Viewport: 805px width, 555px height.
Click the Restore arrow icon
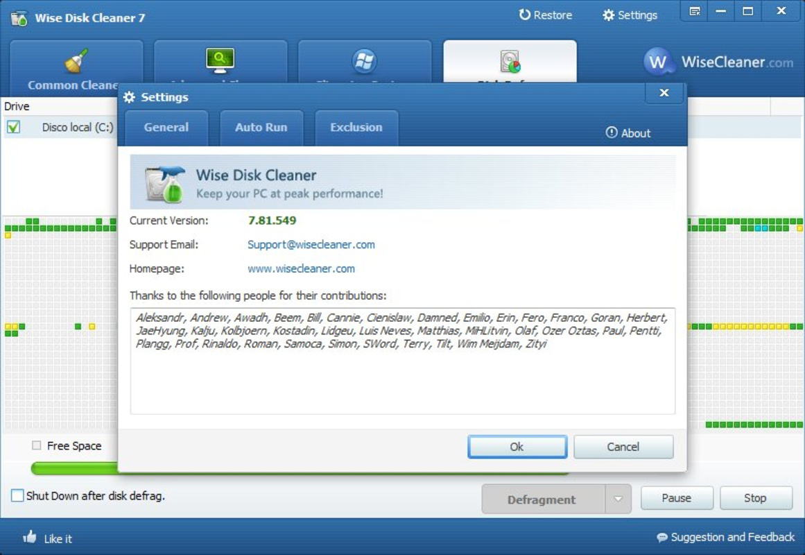click(524, 15)
